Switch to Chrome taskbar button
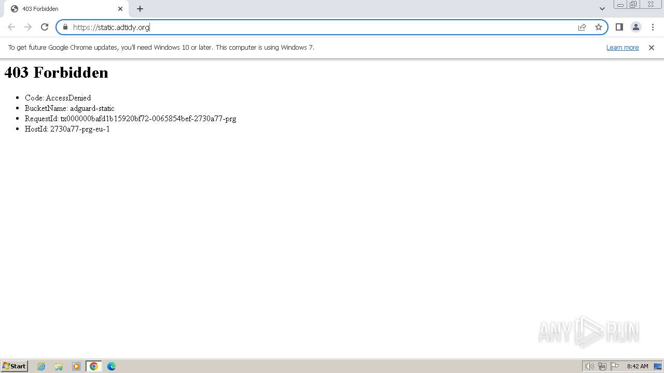 click(x=94, y=366)
